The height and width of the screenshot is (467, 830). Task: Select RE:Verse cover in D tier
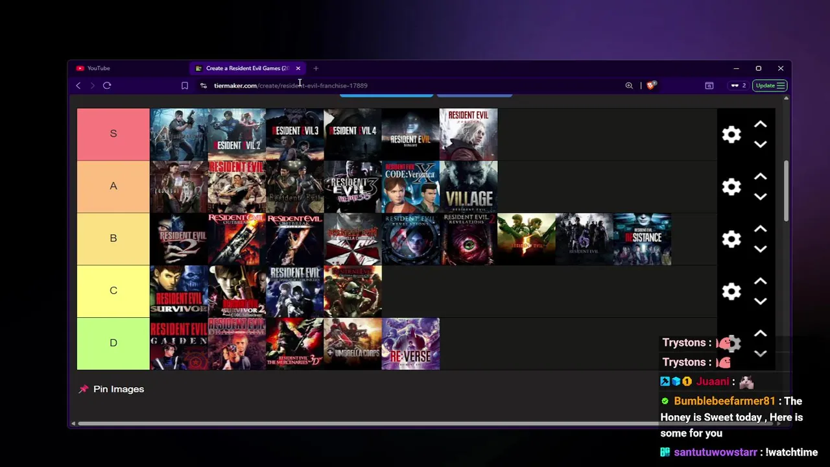click(x=410, y=344)
